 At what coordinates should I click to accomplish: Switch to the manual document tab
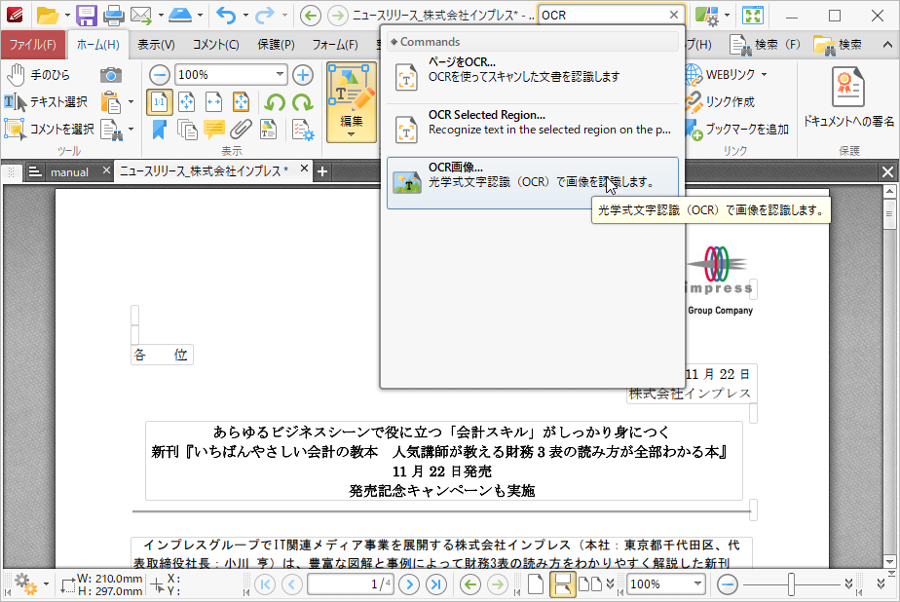(69, 172)
